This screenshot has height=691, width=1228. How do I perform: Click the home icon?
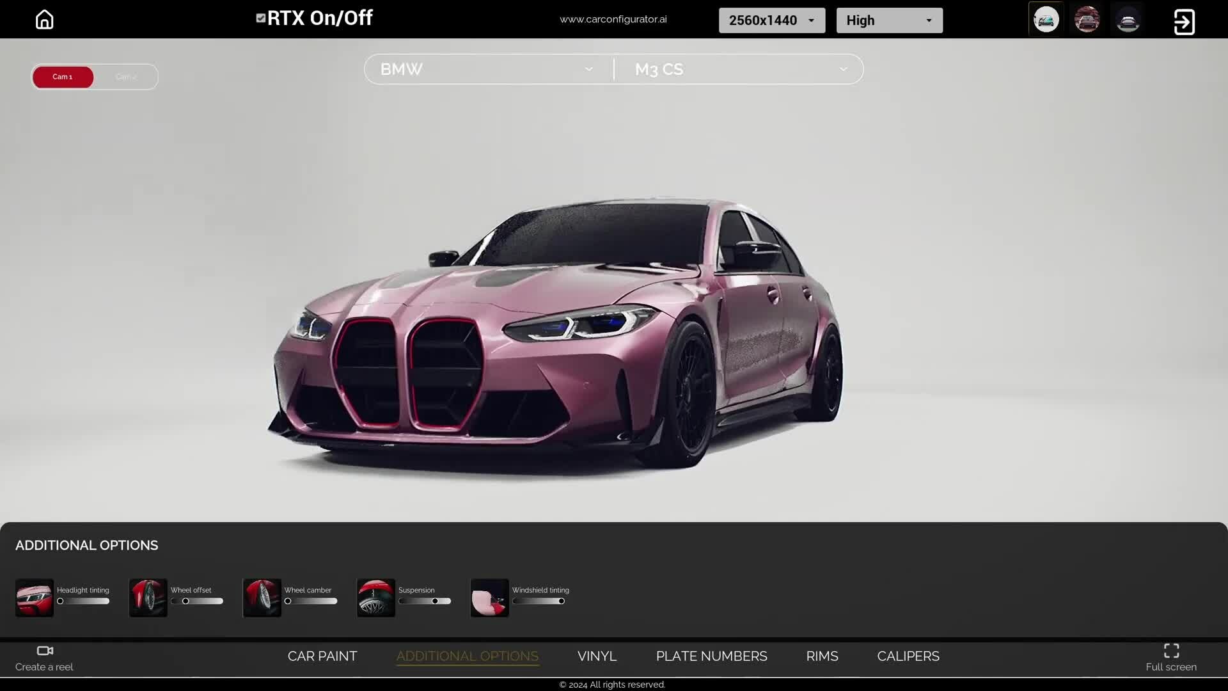click(x=44, y=19)
